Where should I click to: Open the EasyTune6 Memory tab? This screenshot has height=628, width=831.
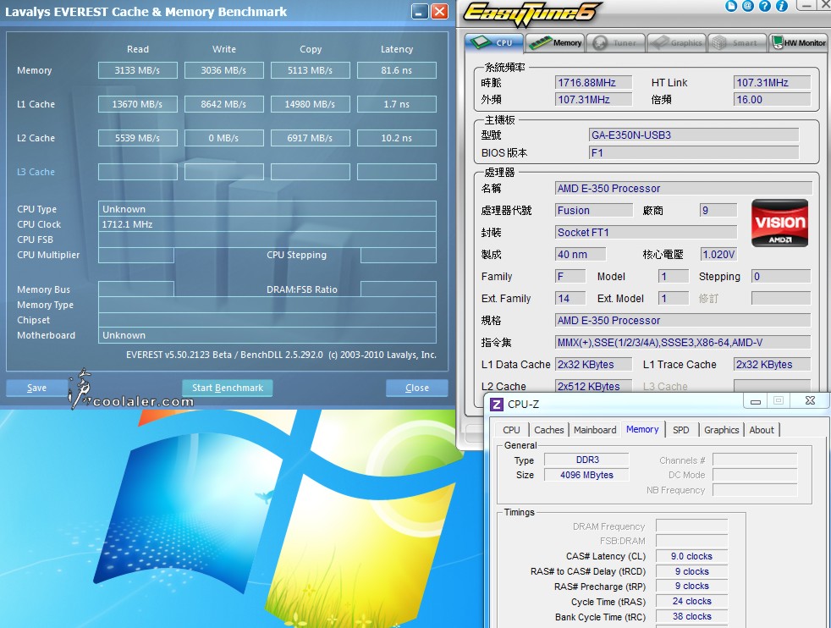coord(555,43)
